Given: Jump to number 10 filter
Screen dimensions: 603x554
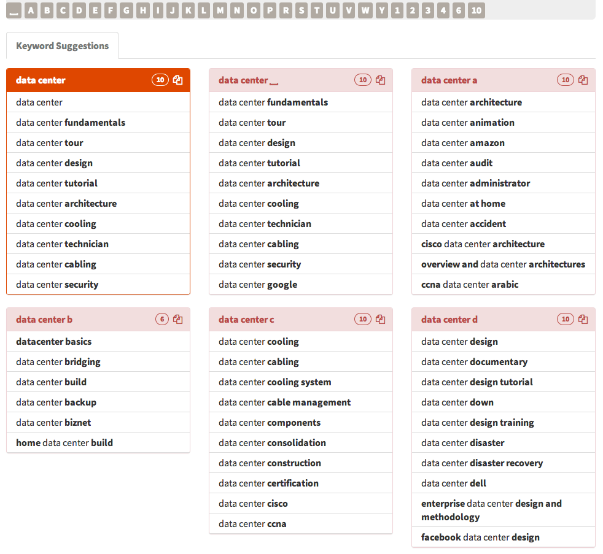Looking at the screenshot, I should coord(477,10).
